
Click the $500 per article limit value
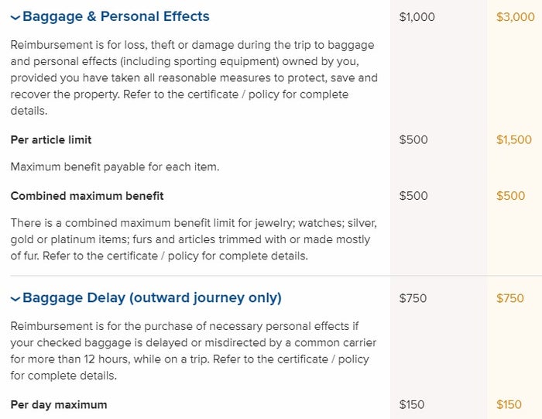413,139
